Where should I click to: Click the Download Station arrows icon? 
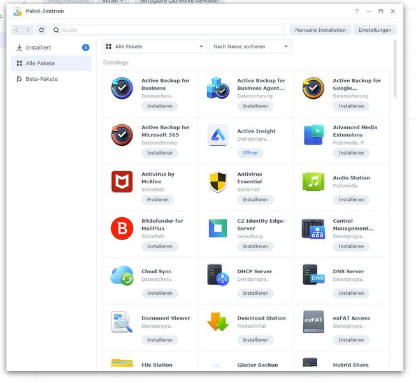click(218, 322)
